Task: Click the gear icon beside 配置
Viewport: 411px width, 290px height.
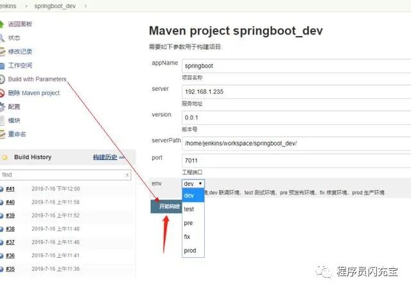Action: [2, 107]
